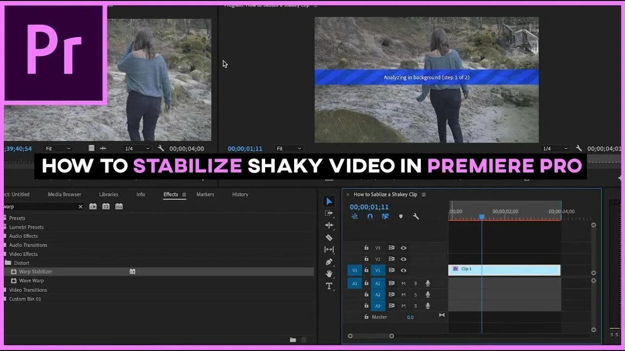
Task: Select the Type tool
Action: (329, 286)
